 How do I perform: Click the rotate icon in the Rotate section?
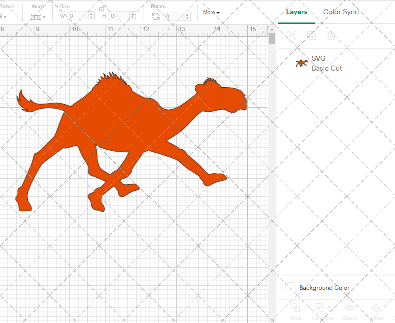tap(156, 16)
